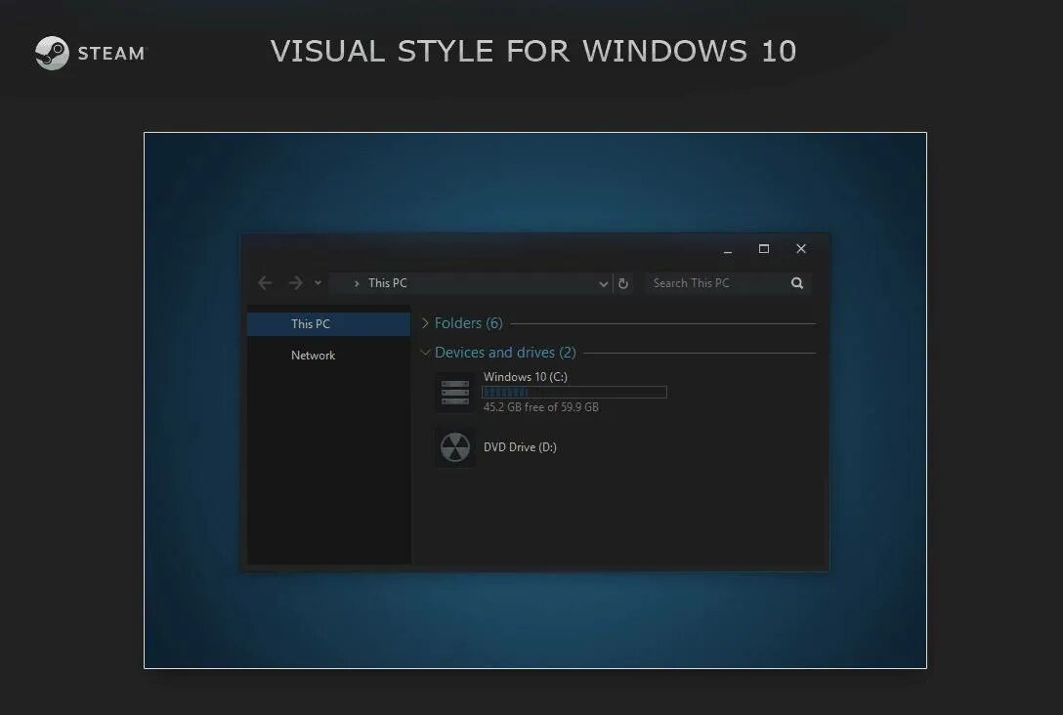Click the Folders (6) heading
The width and height of the screenshot is (1063, 715).
tap(468, 323)
